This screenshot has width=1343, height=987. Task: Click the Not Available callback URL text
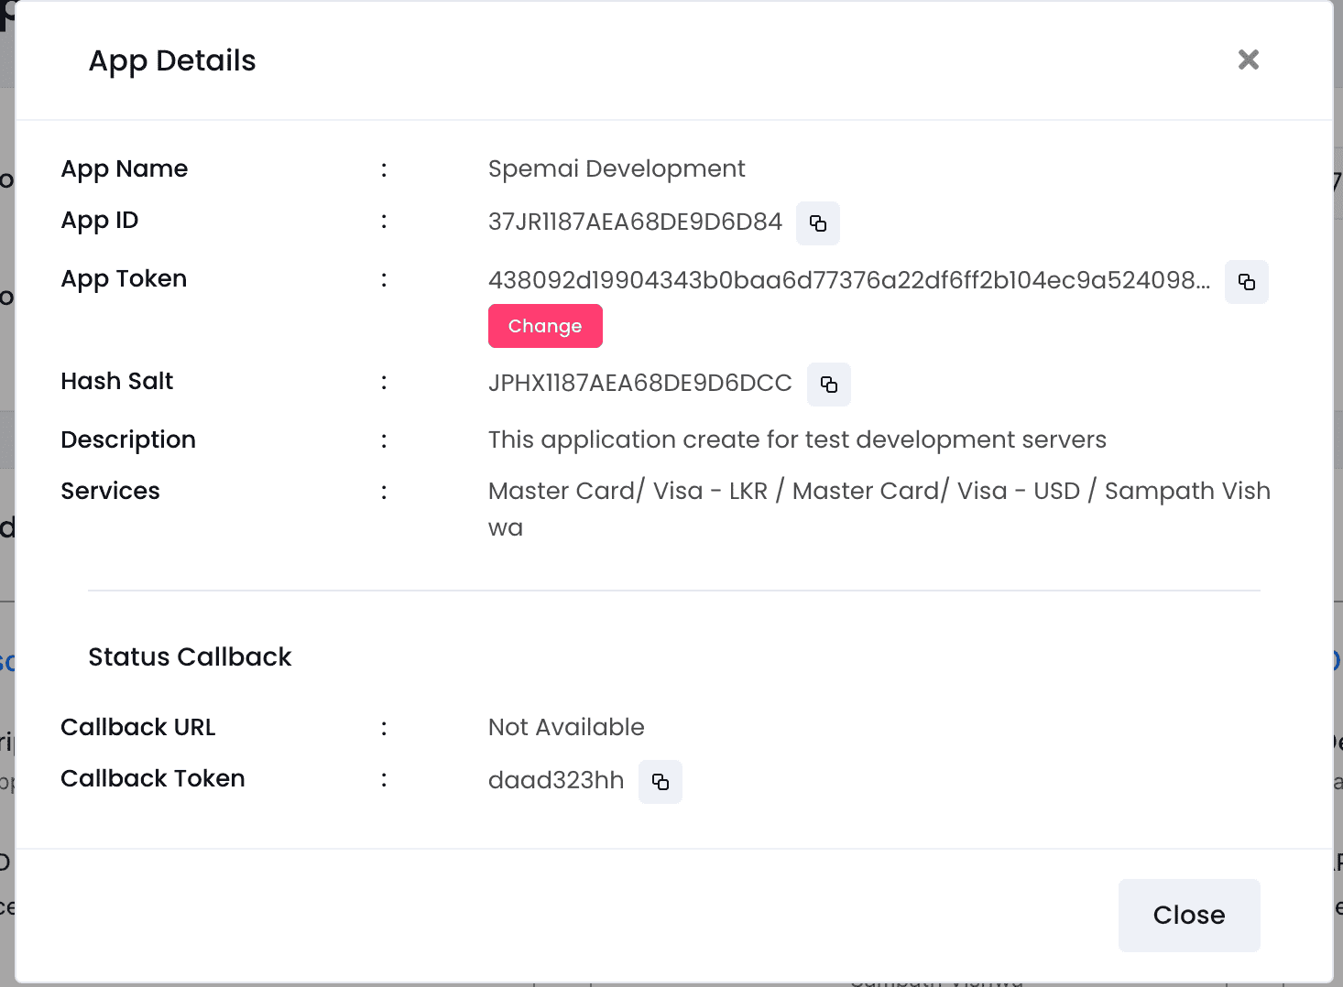pyautogui.click(x=565, y=727)
